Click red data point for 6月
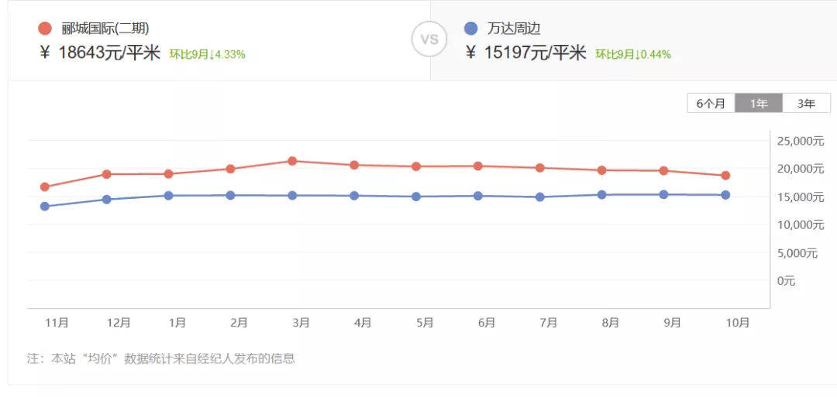Image resolution: width=837 pixels, height=397 pixels. point(478,166)
